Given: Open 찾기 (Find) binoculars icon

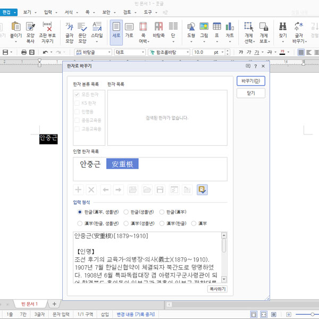Looking at the screenshot, I should pyautogui.click(x=283, y=27).
